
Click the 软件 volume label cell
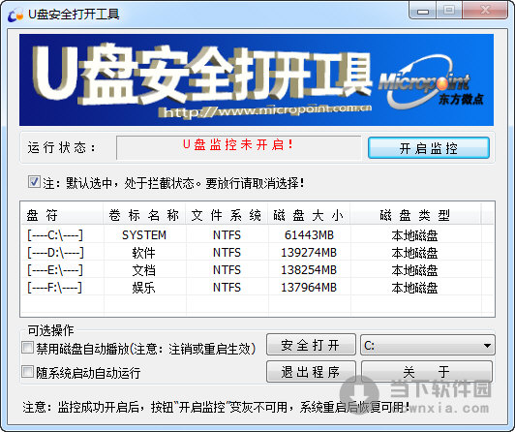click(x=143, y=253)
